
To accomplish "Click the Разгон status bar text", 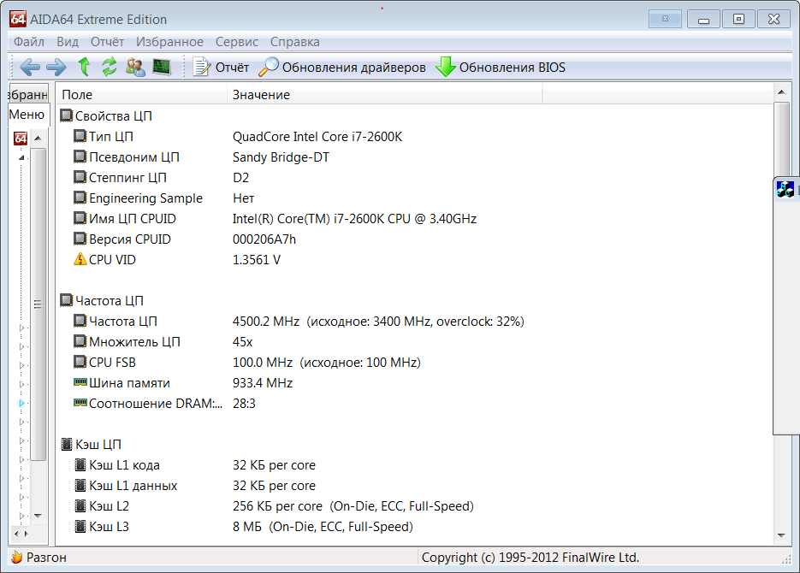I will (46, 558).
